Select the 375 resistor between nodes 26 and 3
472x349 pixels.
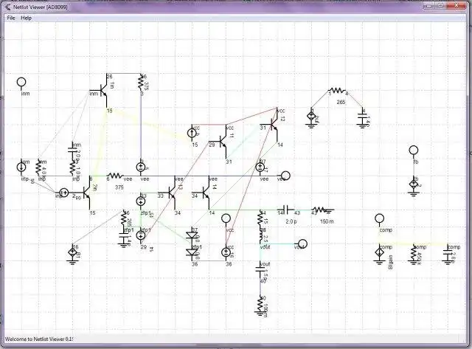(141, 83)
